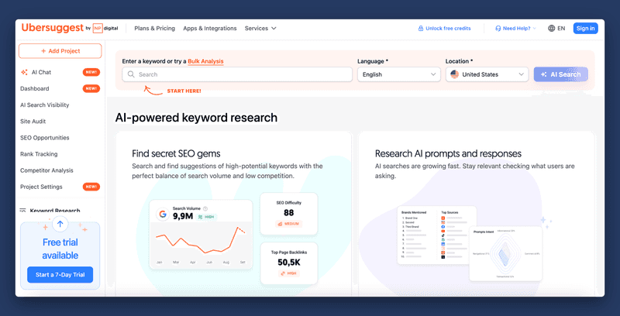This screenshot has height=316, width=620.
Task: Click the MEDIUM difficulty tag
Action: pyautogui.click(x=288, y=224)
